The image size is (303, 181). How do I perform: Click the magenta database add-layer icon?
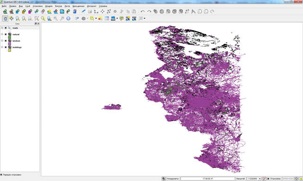tap(30, 11)
